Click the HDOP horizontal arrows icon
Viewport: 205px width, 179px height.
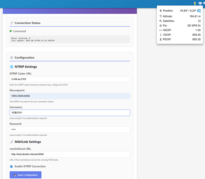point(161,30)
